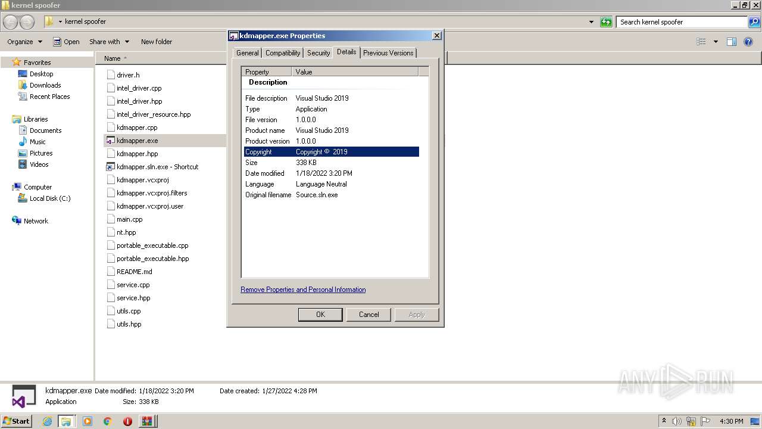
Task: Click the Forward navigation arrow in Explorer
Action: [27, 22]
